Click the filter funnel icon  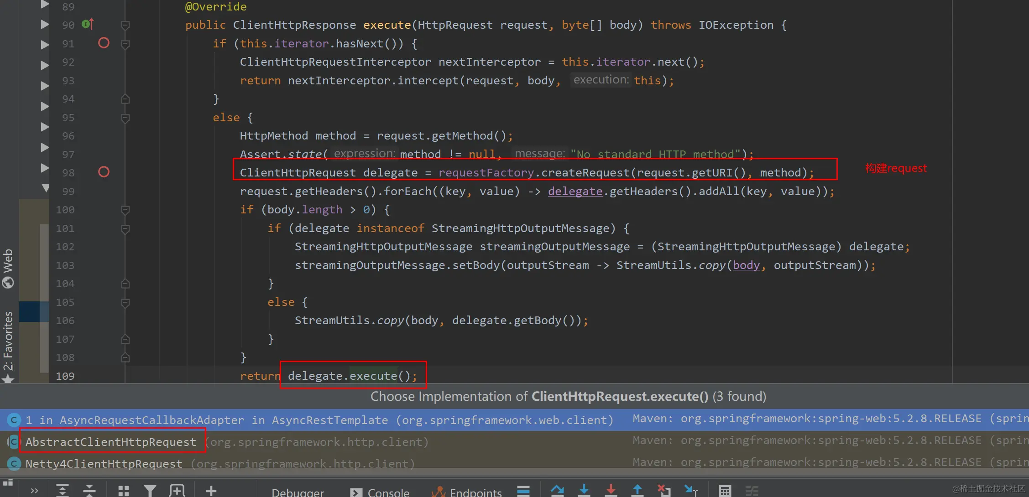150,491
